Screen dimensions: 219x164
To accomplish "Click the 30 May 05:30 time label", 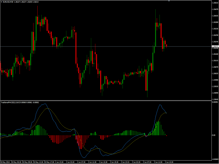I will (16, 162).
